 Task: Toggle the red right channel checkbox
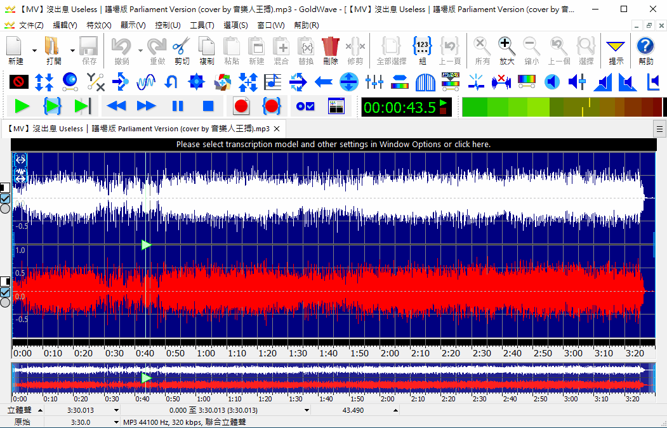tap(6, 292)
